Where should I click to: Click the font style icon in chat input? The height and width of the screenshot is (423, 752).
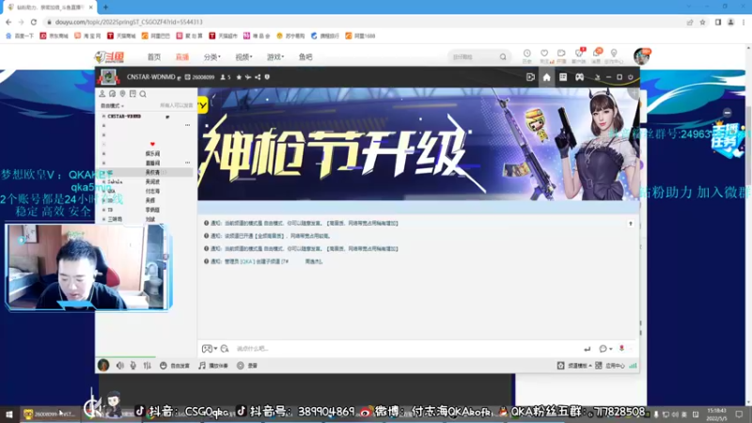[x=225, y=349]
